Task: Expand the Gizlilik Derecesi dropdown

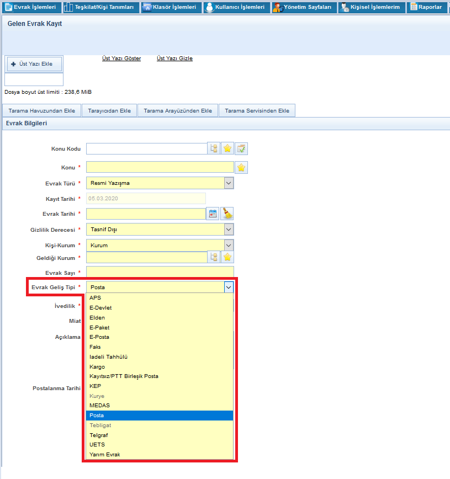Action: pyautogui.click(x=229, y=230)
